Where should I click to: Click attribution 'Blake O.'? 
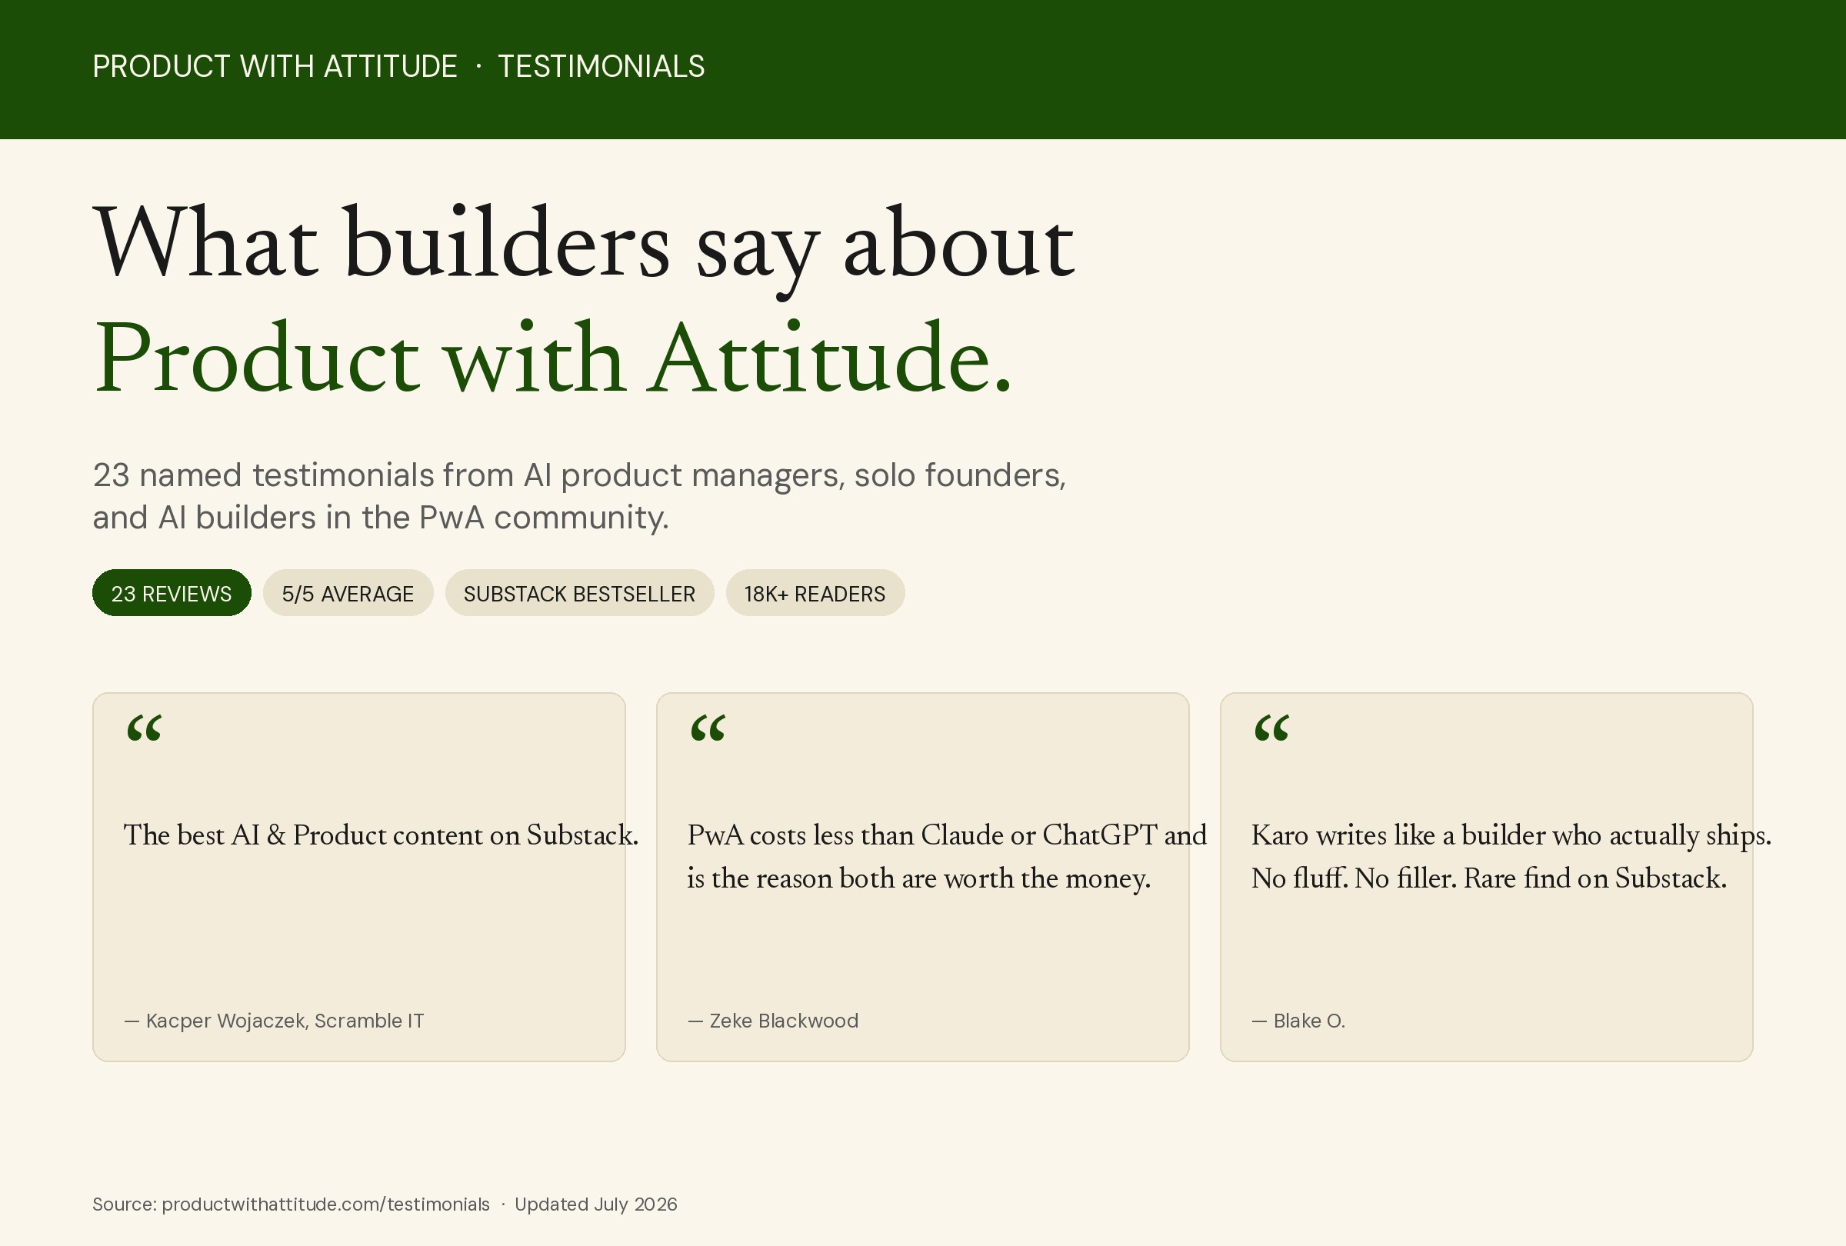point(1298,1021)
